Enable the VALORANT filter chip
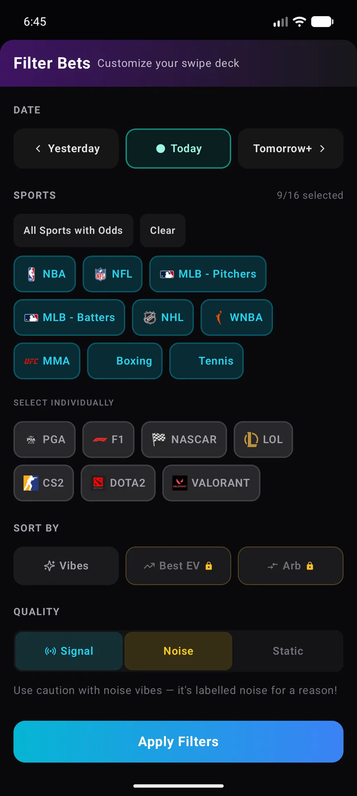The height and width of the screenshot is (796, 357). [x=211, y=483]
